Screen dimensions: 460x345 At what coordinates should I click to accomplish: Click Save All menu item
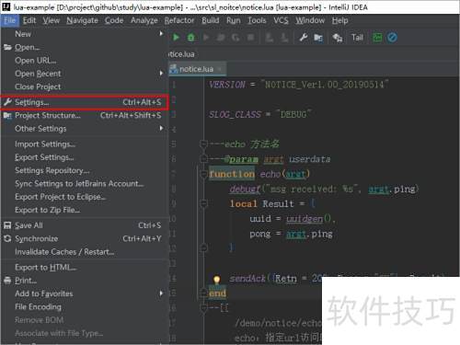pos(84,225)
